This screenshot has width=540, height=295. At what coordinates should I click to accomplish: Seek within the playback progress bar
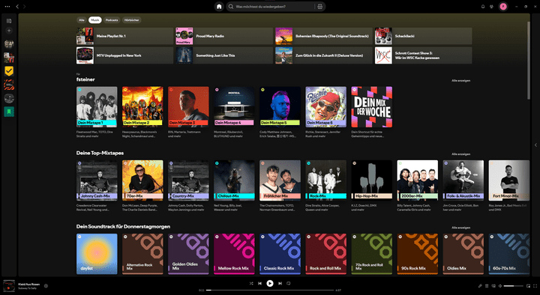270,291
